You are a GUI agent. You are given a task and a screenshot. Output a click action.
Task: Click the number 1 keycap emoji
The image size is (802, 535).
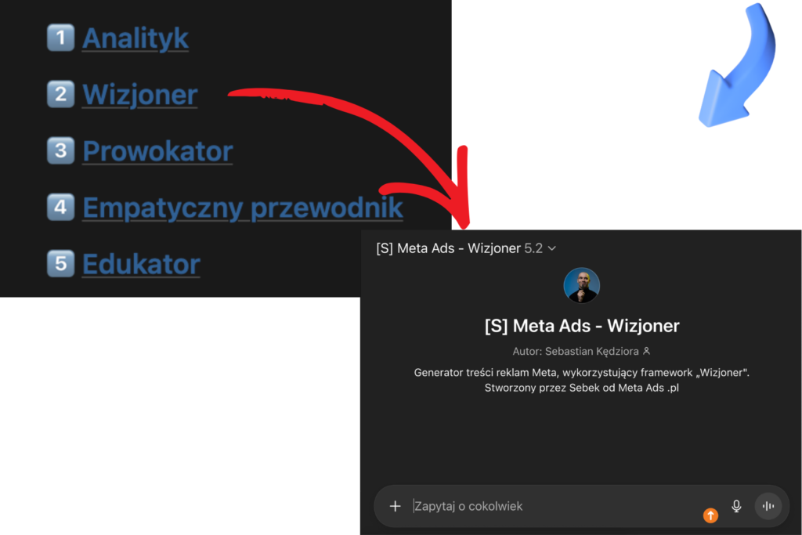[61, 38]
